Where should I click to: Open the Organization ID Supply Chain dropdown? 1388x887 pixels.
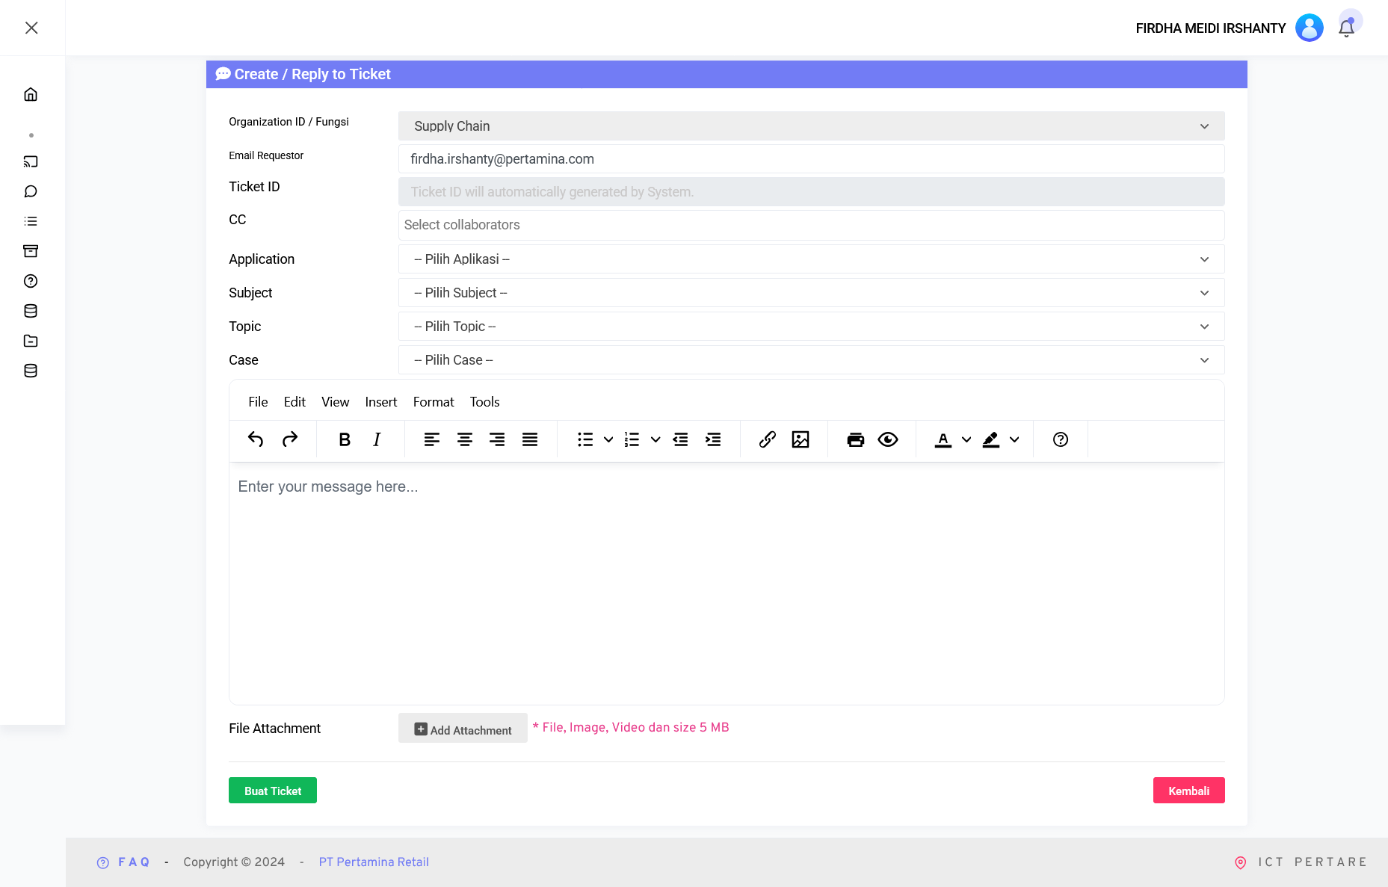click(811, 126)
